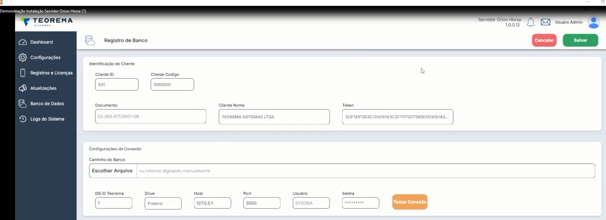Click the user avatar icon
The width and height of the screenshot is (606, 220).
point(594,23)
